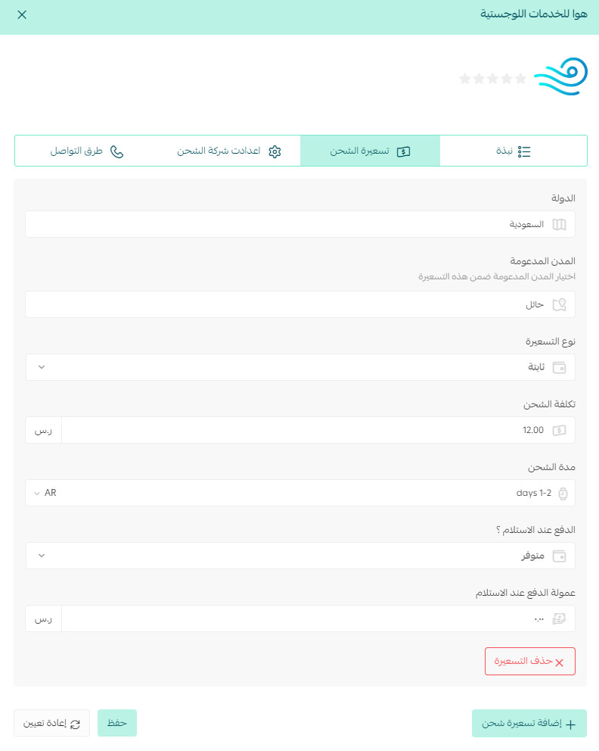Click the shipping cost input showing 12.00

[318, 430]
